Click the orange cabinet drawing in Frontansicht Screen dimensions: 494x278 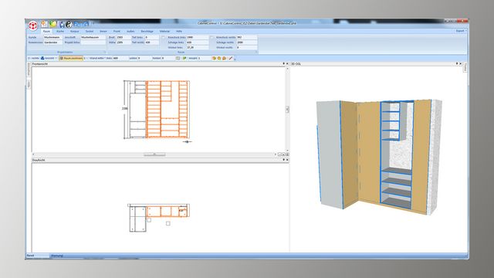(x=167, y=109)
